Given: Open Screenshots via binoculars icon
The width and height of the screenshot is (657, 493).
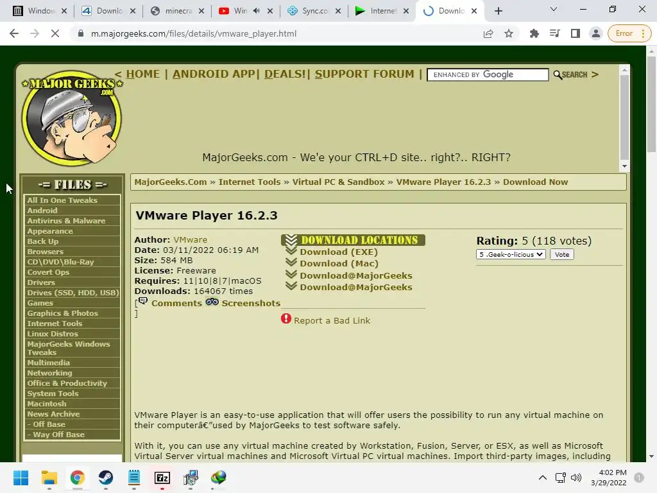Looking at the screenshot, I should tap(212, 302).
